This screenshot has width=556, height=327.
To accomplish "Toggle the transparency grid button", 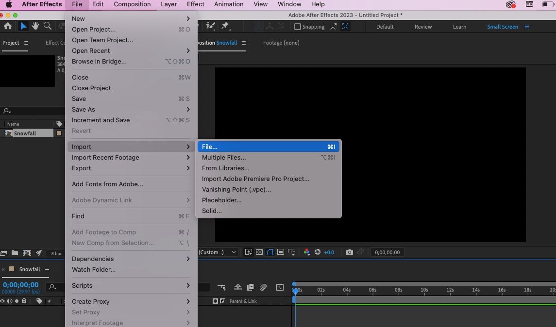I will click(259, 252).
